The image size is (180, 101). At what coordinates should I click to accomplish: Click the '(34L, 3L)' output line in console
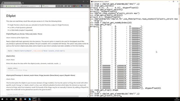tap(95, 92)
